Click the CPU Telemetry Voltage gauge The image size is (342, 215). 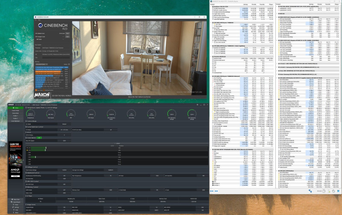(172, 114)
